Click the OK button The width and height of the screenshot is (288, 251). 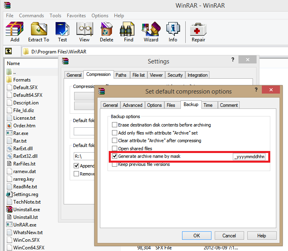point(197,235)
